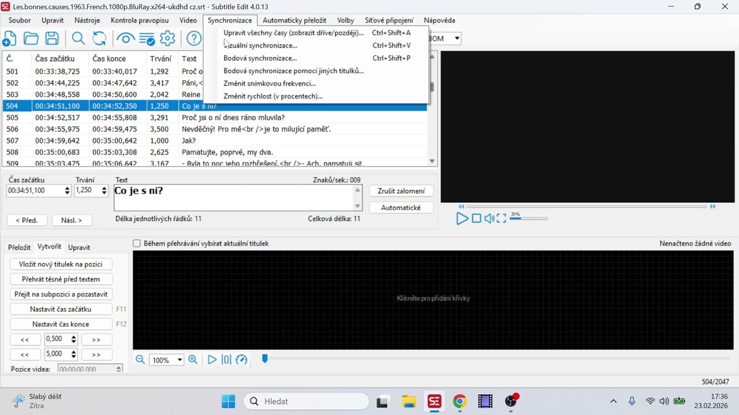The image size is (739, 415).
Task: Click the waveform center-position icon
Action: 226,360
